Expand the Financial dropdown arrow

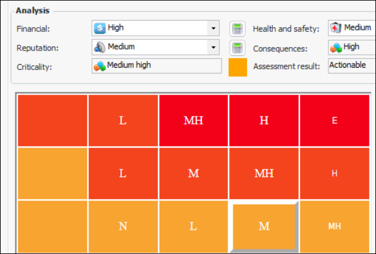[x=212, y=28]
